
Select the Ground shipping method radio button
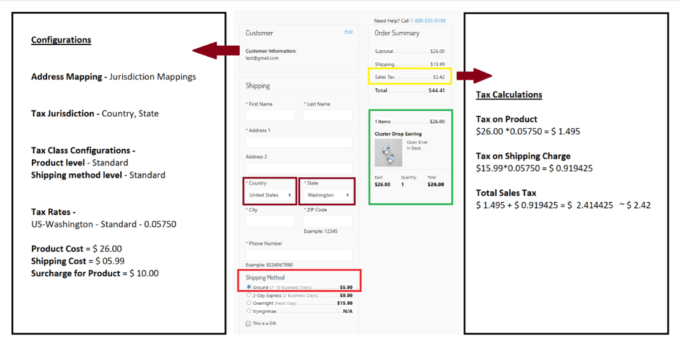pyautogui.click(x=249, y=288)
